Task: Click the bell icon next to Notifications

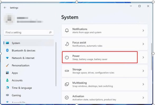Action: (67, 30)
